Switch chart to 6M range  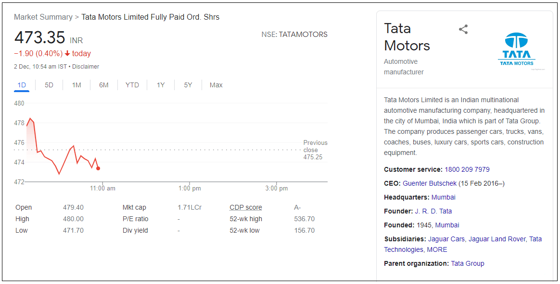(104, 85)
